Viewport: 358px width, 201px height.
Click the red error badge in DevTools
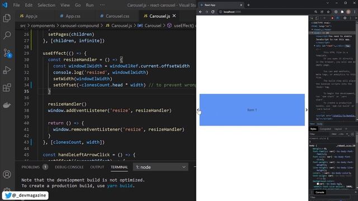click(332, 18)
